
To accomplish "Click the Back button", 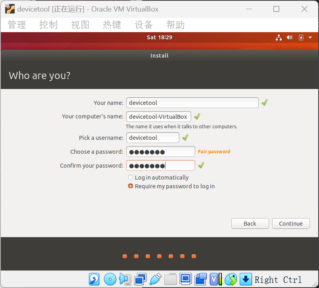I will point(250,223).
